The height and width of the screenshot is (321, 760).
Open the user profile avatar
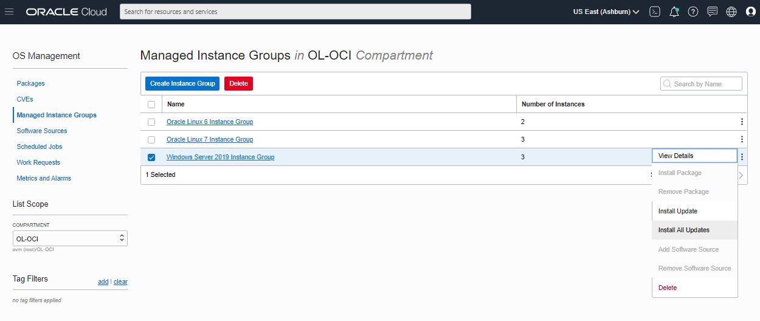[750, 12]
